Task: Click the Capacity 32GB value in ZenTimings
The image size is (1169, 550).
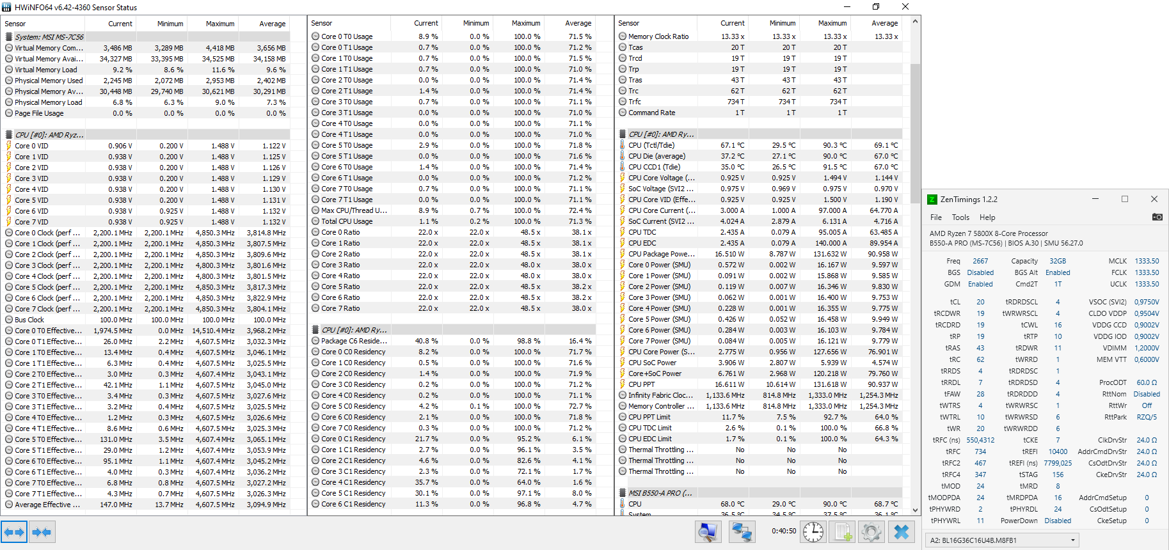Action: click(1058, 261)
